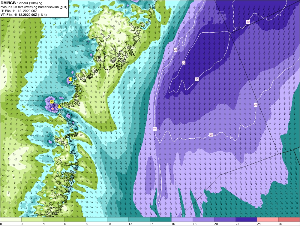
Task: Click the legend scale value 18
Action: (x=195, y=224)
